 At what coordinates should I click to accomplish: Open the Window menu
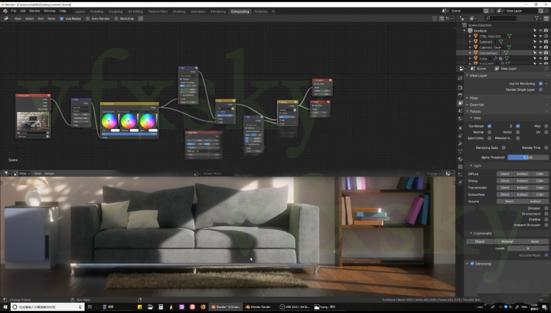(x=49, y=11)
